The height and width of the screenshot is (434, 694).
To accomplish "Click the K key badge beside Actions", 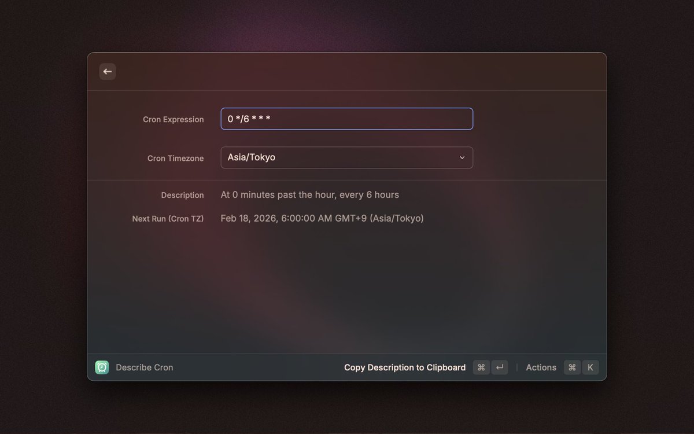I will tap(590, 367).
